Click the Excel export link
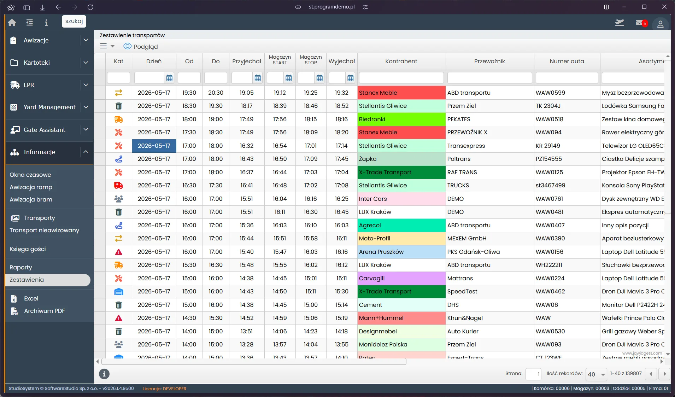 (31, 298)
